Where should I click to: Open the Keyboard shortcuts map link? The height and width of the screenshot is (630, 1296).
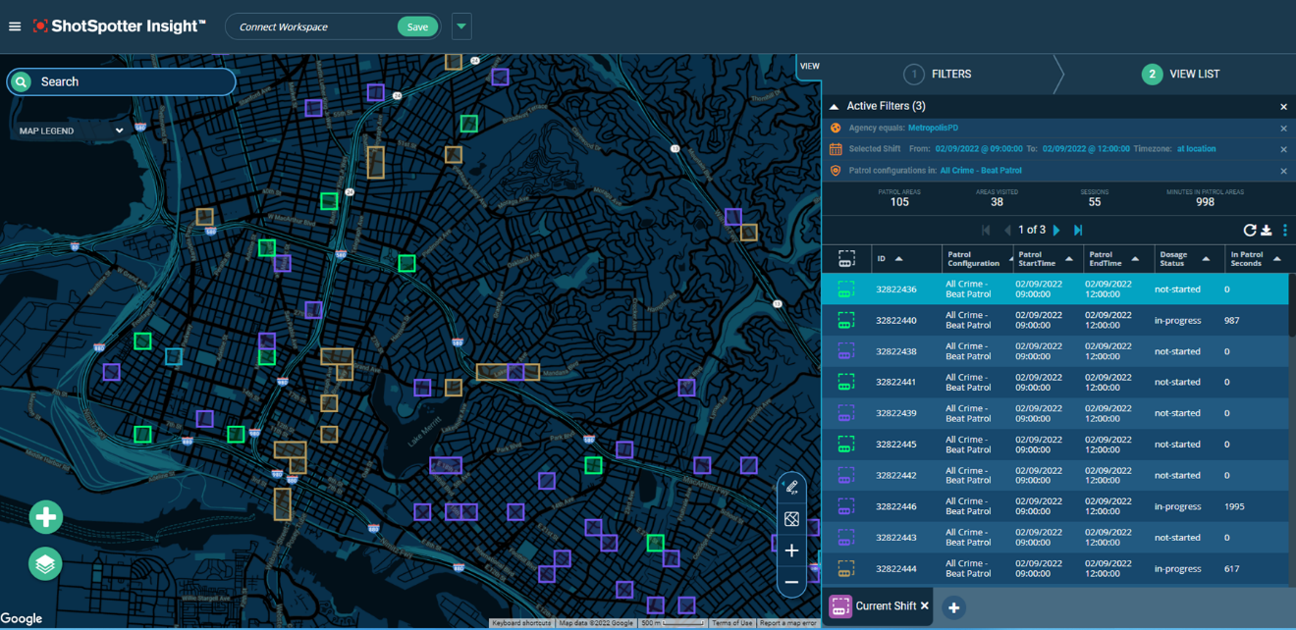521,623
